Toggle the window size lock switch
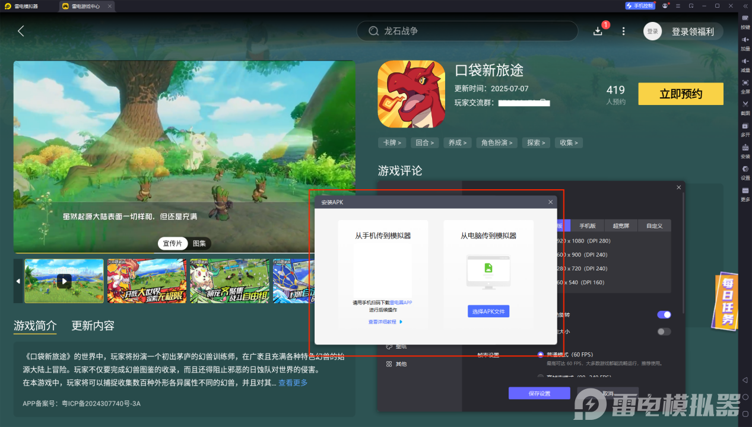 pyautogui.click(x=664, y=332)
